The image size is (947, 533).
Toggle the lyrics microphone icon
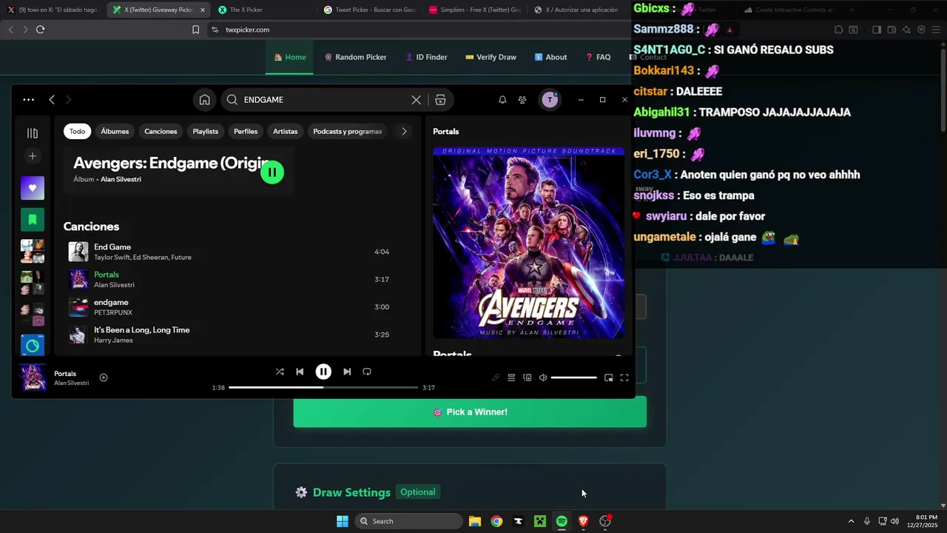click(x=496, y=378)
